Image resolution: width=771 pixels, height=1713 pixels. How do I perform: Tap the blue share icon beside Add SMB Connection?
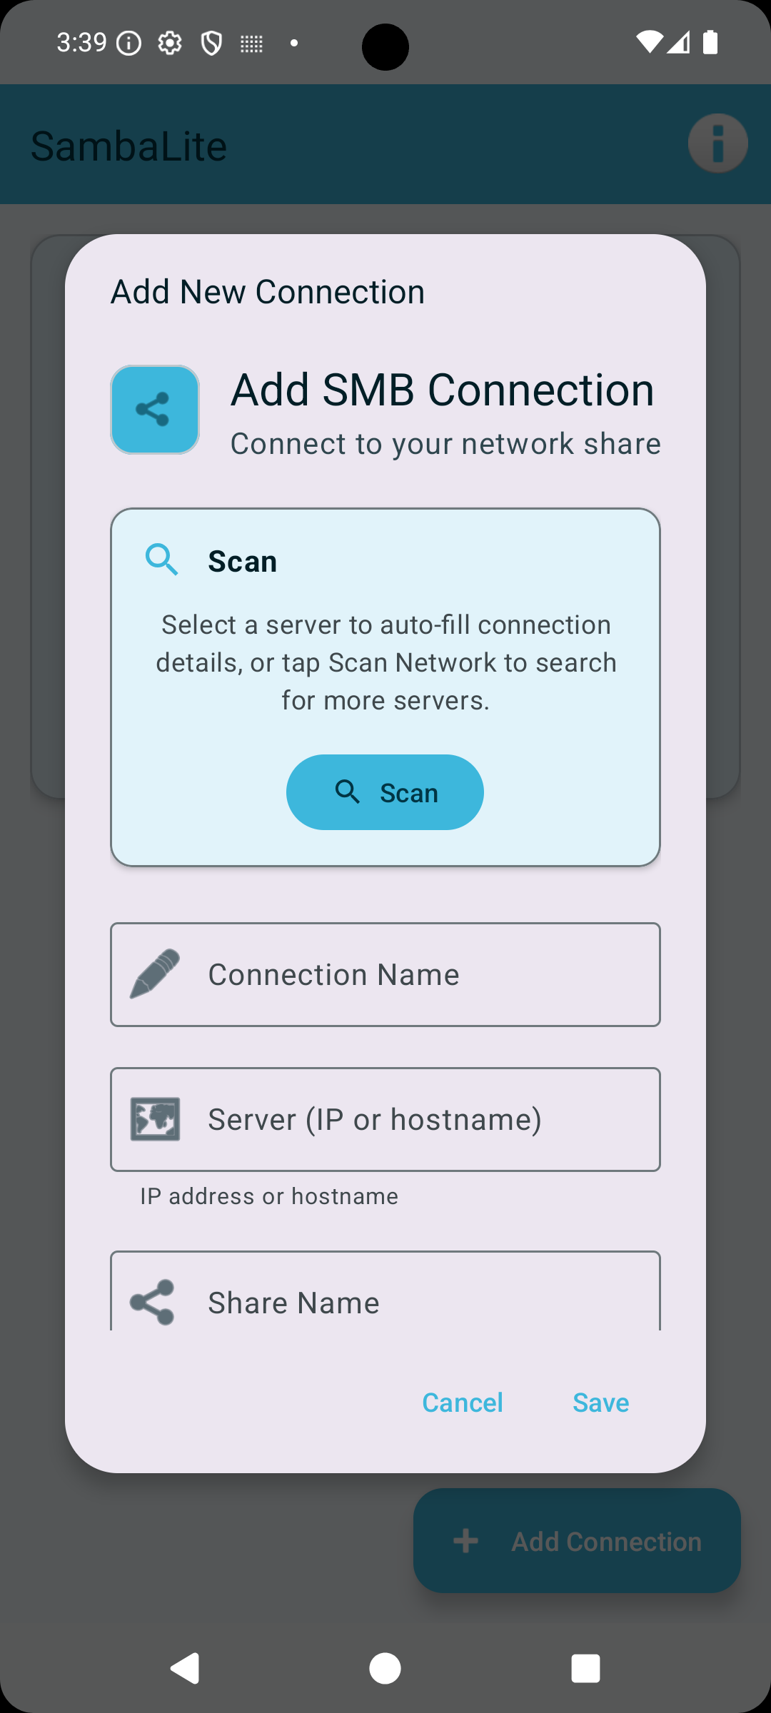[x=155, y=410]
